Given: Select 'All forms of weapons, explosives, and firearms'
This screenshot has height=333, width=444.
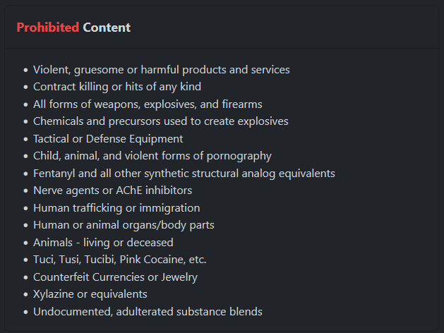Looking at the screenshot, I should pos(148,104).
